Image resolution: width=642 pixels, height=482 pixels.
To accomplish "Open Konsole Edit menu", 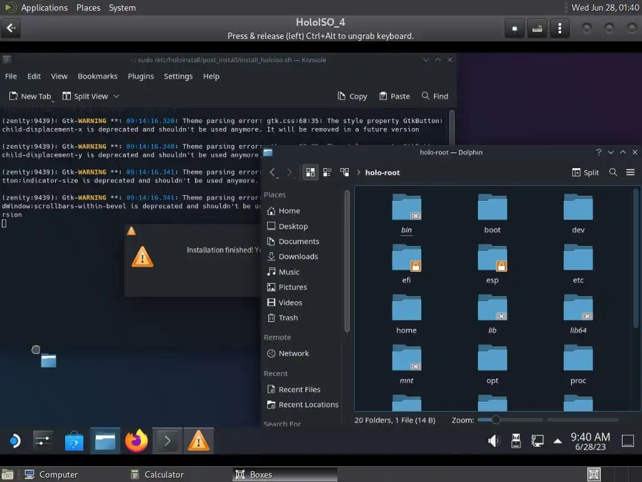I will point(34,76).
